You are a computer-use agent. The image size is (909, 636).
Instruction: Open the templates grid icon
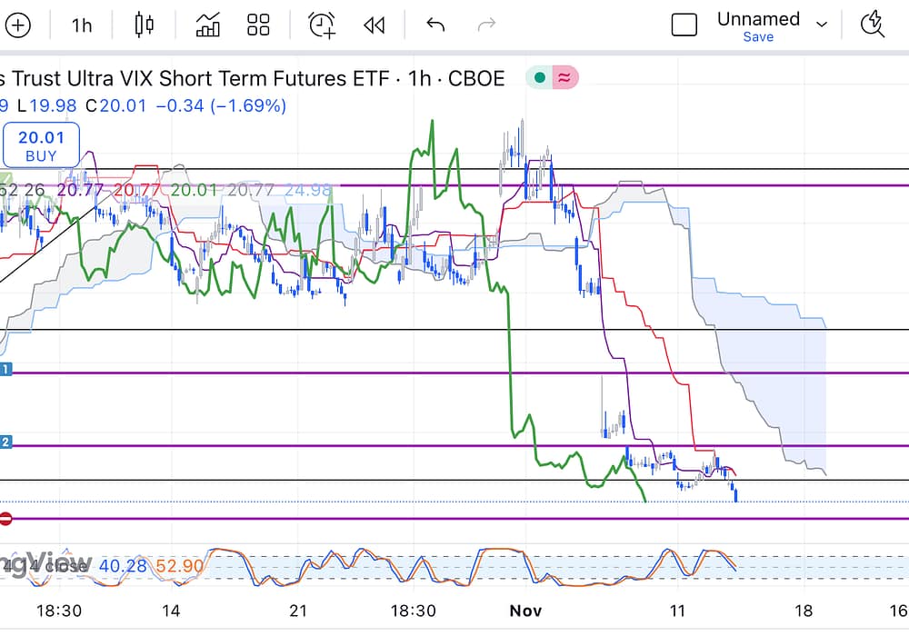coord(259,25)
